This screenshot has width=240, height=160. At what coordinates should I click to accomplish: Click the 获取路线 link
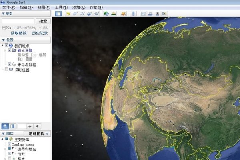pyautogui.click(x=18, y=33)
